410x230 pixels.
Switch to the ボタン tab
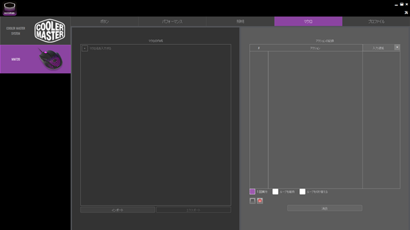pos(104,21)
